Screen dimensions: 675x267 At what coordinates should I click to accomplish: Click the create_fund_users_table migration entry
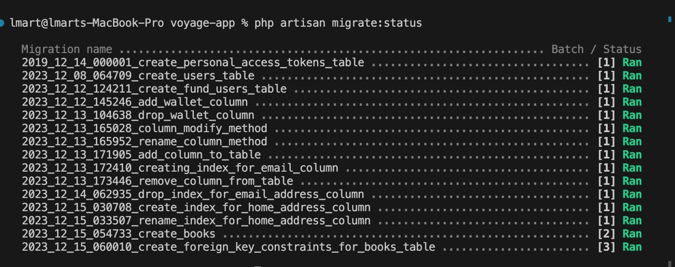click(154, 89)
